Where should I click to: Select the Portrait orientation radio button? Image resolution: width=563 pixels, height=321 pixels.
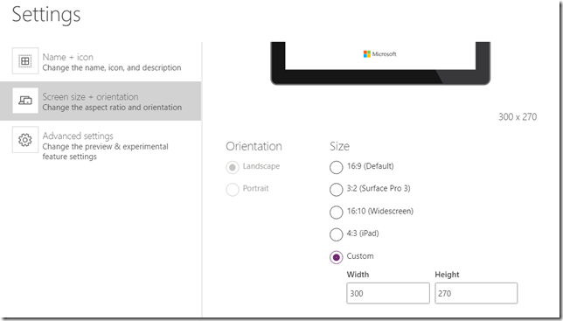point(233,189)
